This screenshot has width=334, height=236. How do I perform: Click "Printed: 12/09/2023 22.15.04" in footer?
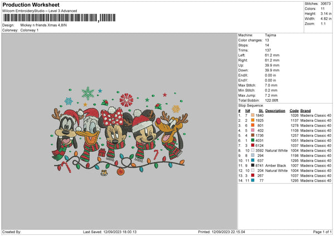pos(222,232)
